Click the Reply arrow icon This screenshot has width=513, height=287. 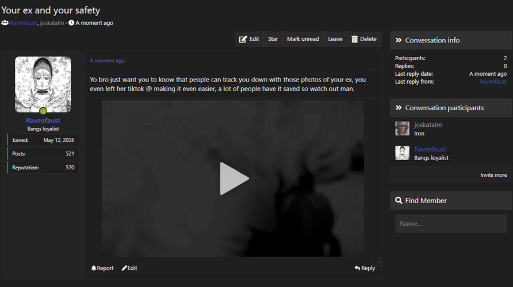357,268
